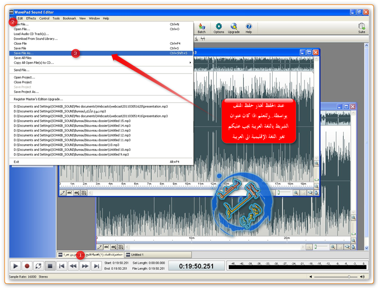The image size is (378, 288).
Task: Expand 'Copy All Open File(s) to CD' submenu
Action: [x=34, y=63]
